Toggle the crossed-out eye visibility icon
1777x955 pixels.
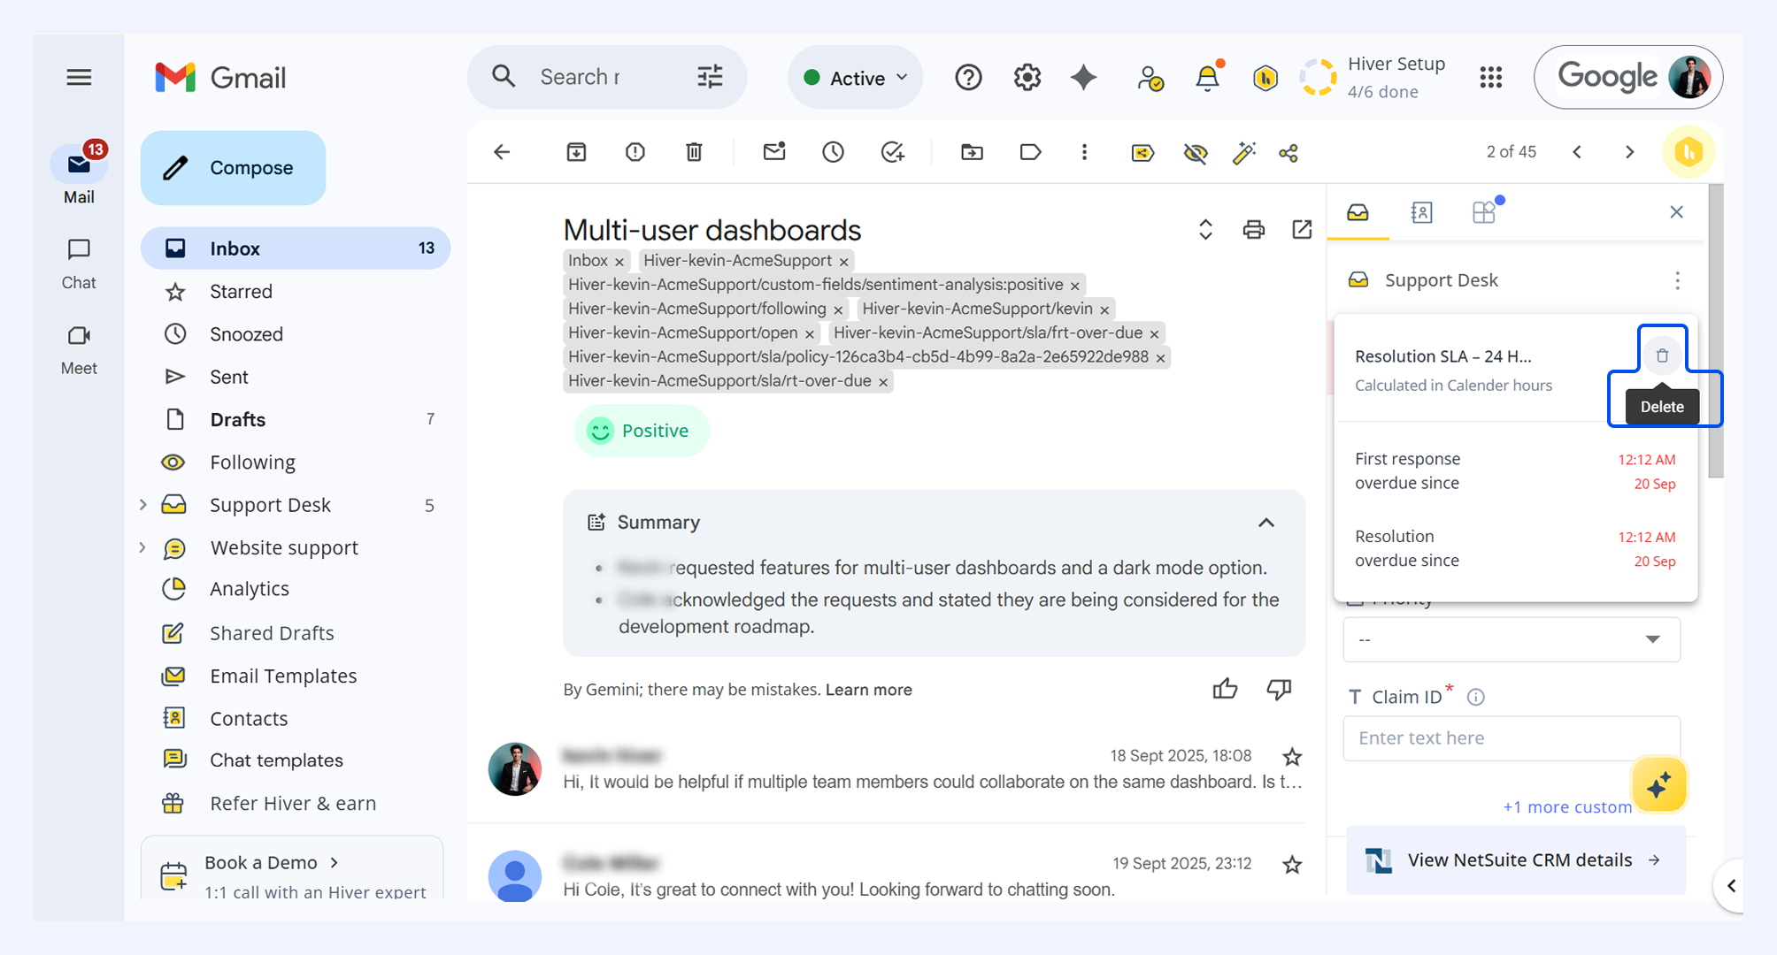click(x=1196, y=153)
